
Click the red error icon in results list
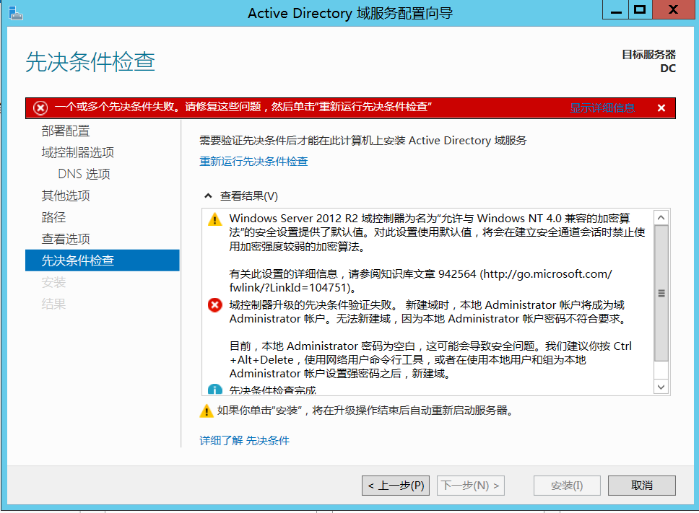[214, 305]
